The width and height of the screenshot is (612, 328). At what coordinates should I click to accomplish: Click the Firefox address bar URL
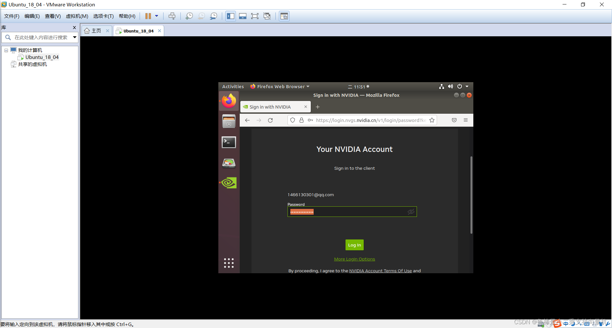(371, 120)
